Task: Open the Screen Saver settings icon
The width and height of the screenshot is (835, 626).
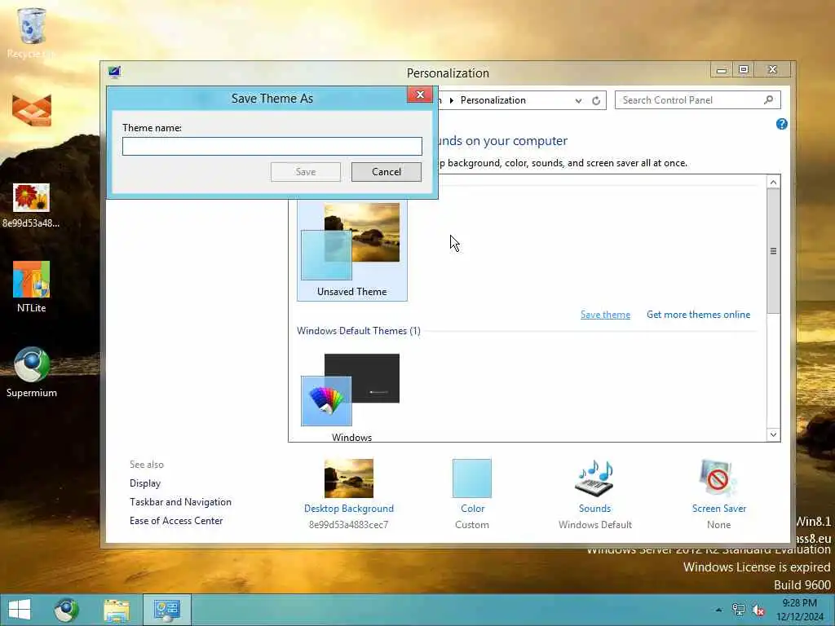Action: coord(718,478)
